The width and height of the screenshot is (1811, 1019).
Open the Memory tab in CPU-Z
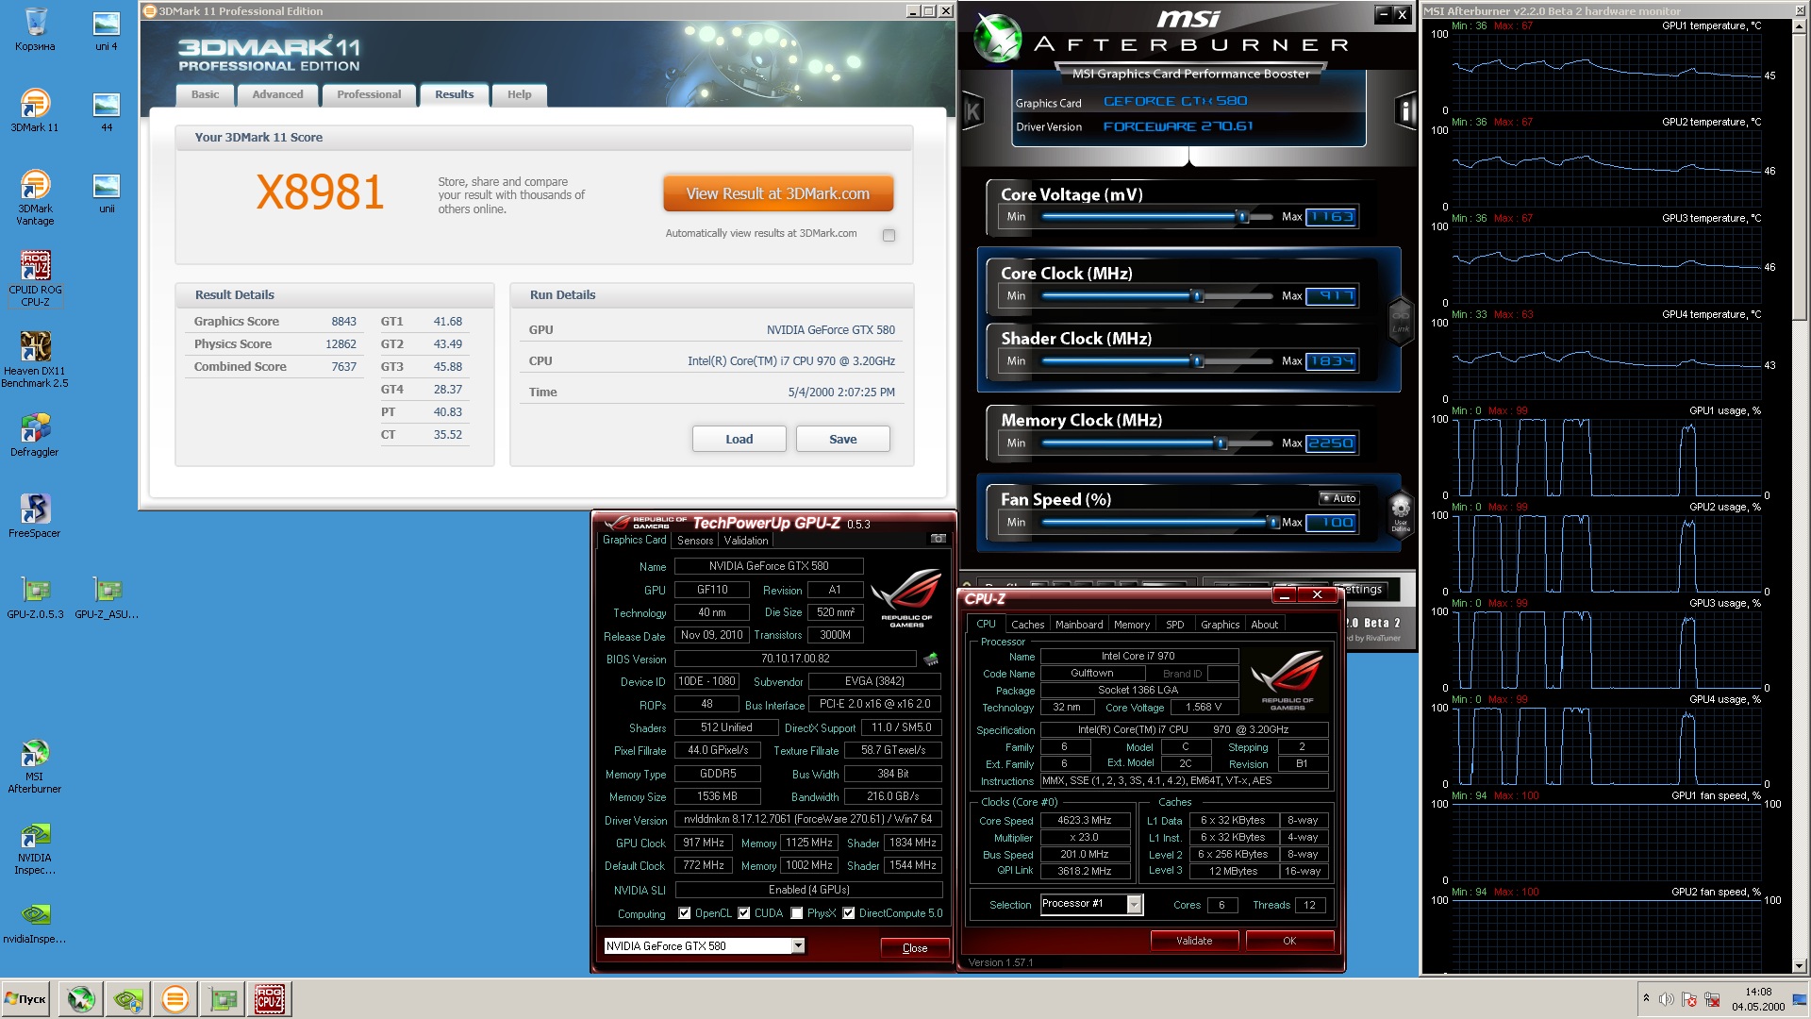pyautogui.click(x=1132, y=625)
